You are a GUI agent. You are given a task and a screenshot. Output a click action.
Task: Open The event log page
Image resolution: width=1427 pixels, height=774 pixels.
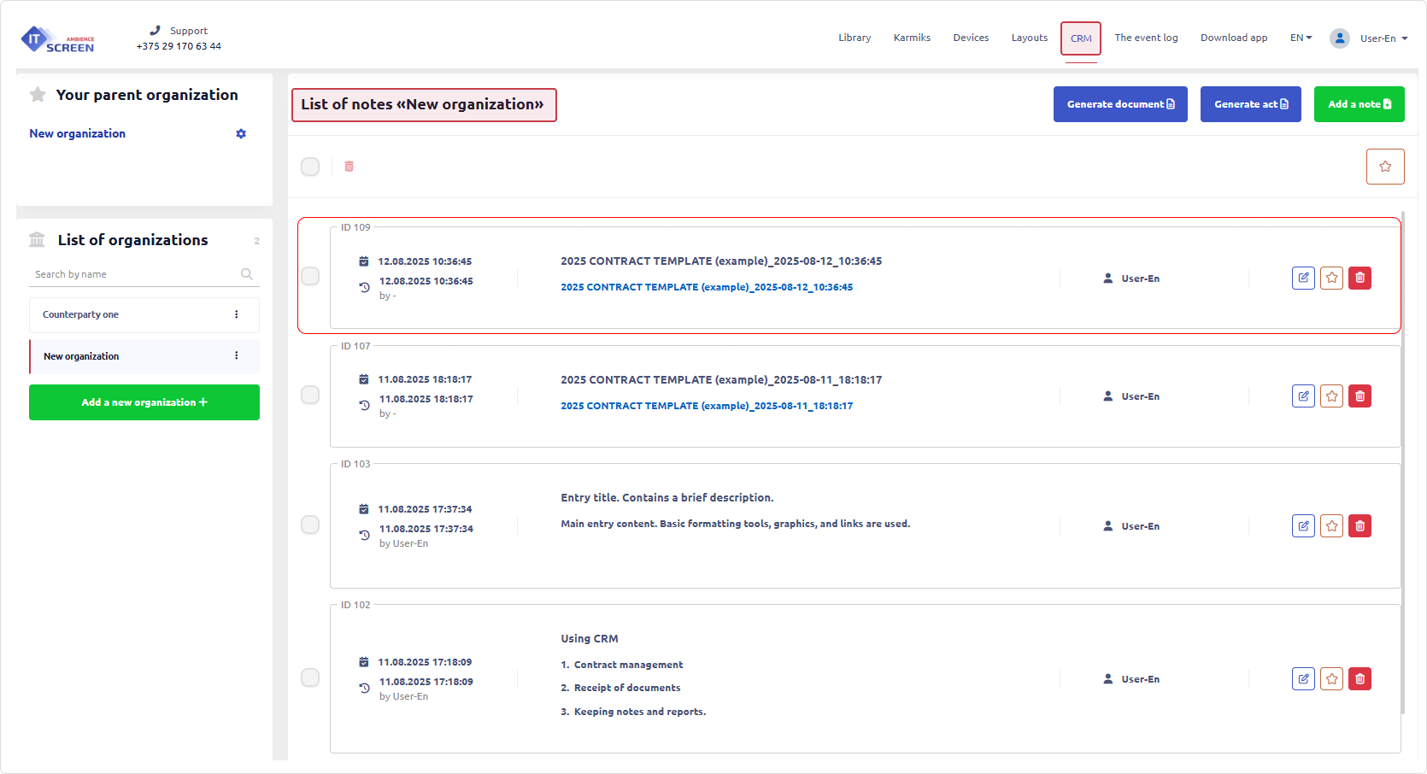[x=1146, y=38]
